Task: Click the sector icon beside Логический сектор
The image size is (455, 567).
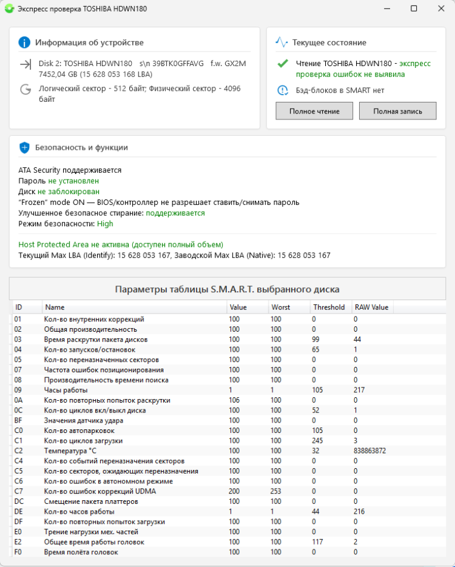Action: click(x=25, y=89)
